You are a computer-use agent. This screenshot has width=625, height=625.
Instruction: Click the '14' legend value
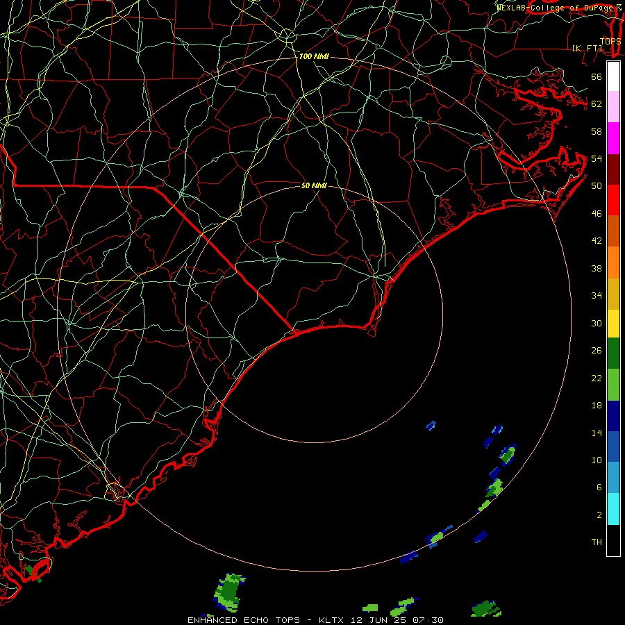[x=597, y=433]
